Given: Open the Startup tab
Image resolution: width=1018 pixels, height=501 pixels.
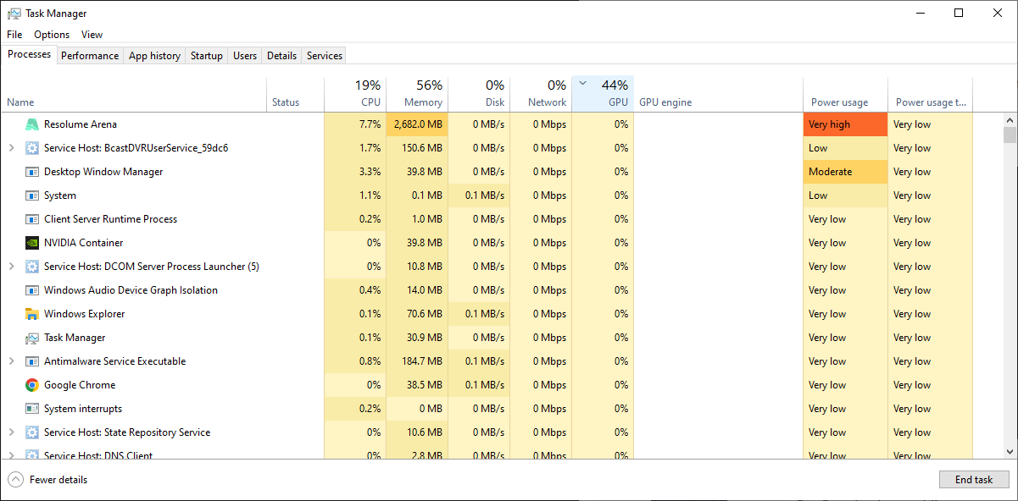Looking at the screenshot, I should [x=206, y=56].
